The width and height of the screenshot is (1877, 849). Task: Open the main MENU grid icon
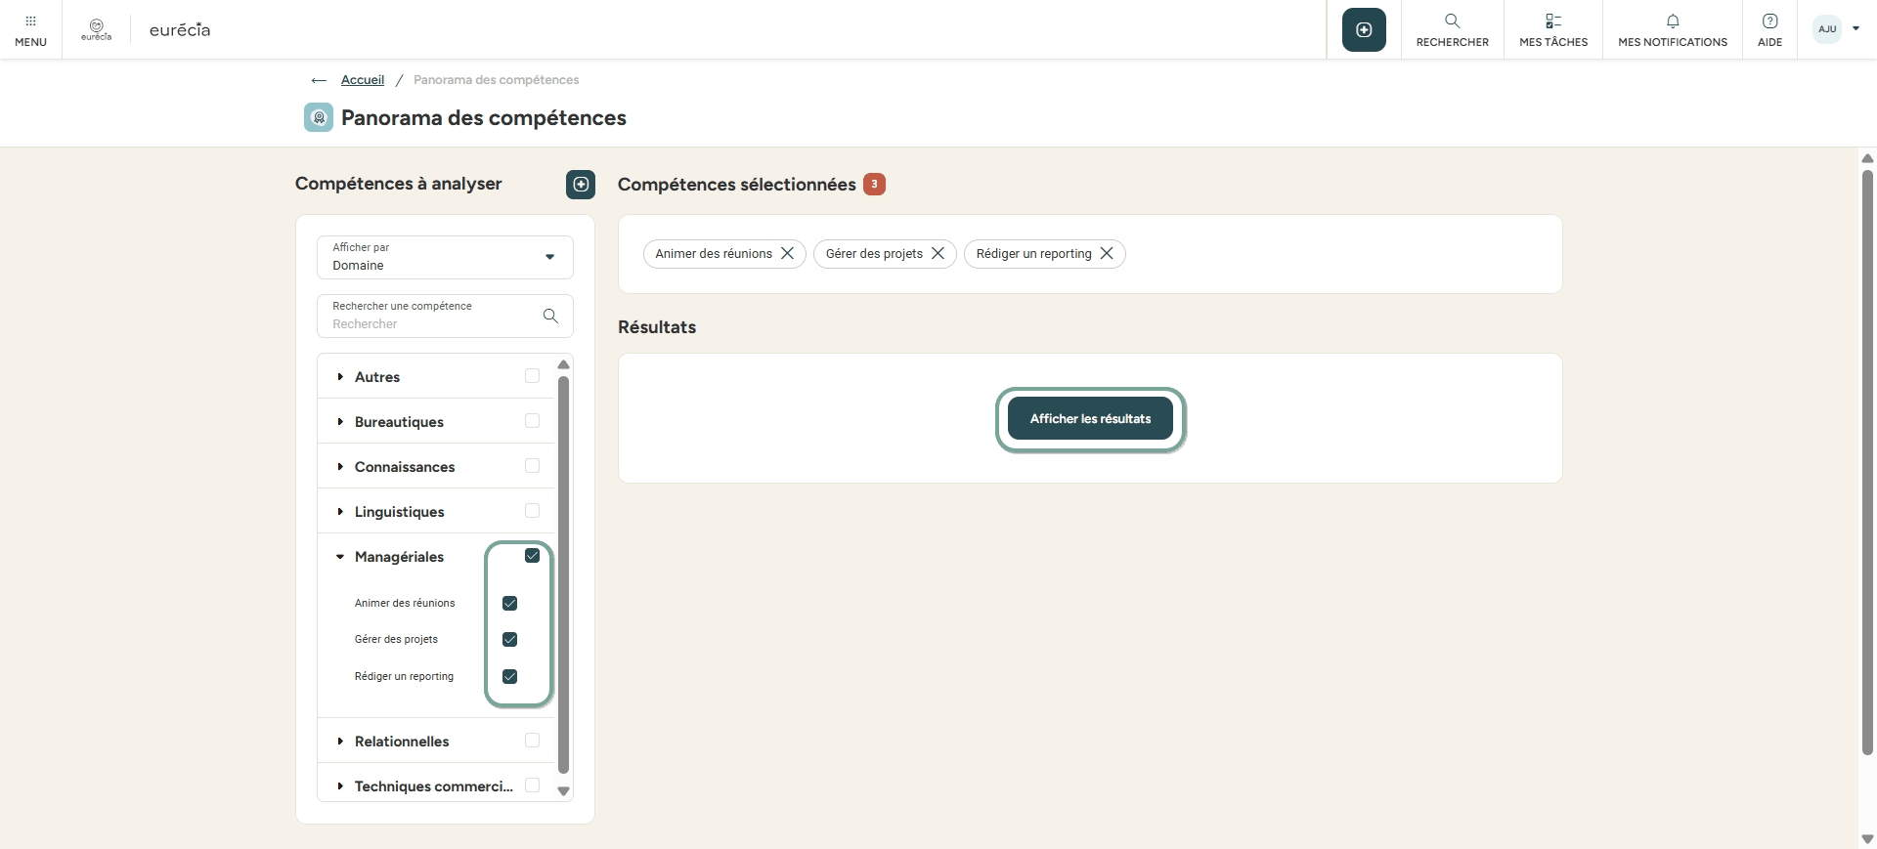30,21
